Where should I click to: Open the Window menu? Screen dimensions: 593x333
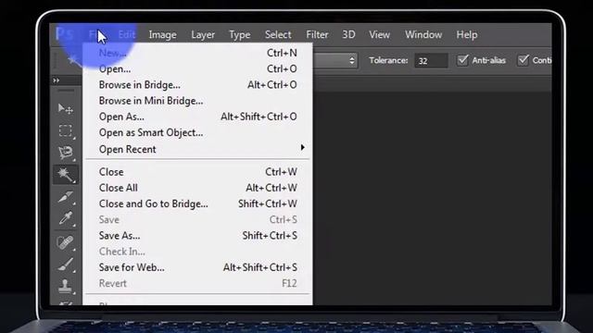pyautogui.click(x=423, y=35)
